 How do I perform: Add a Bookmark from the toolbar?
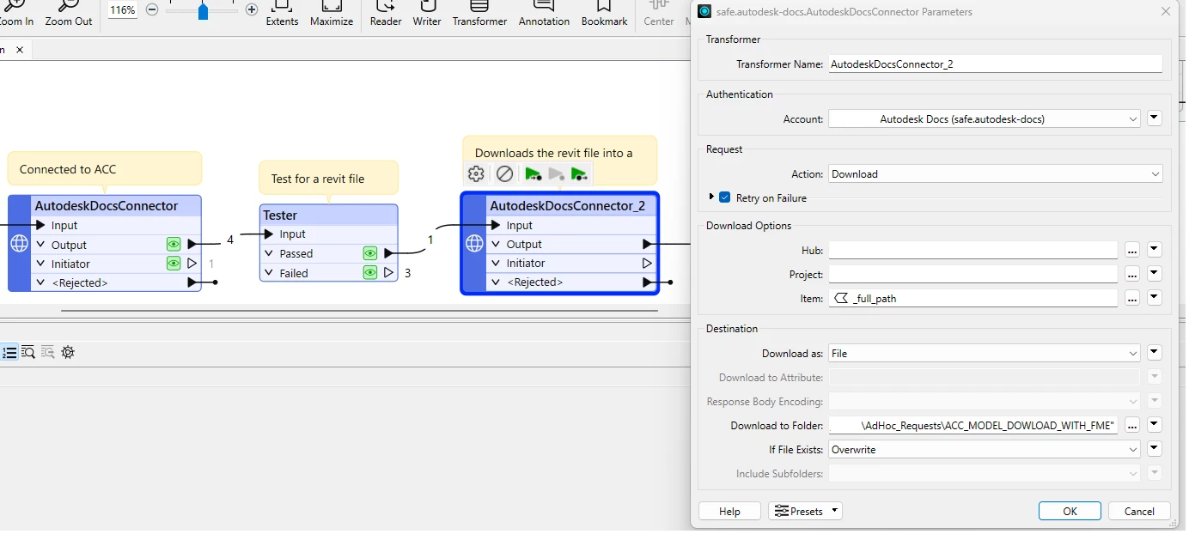pos(604,14)
